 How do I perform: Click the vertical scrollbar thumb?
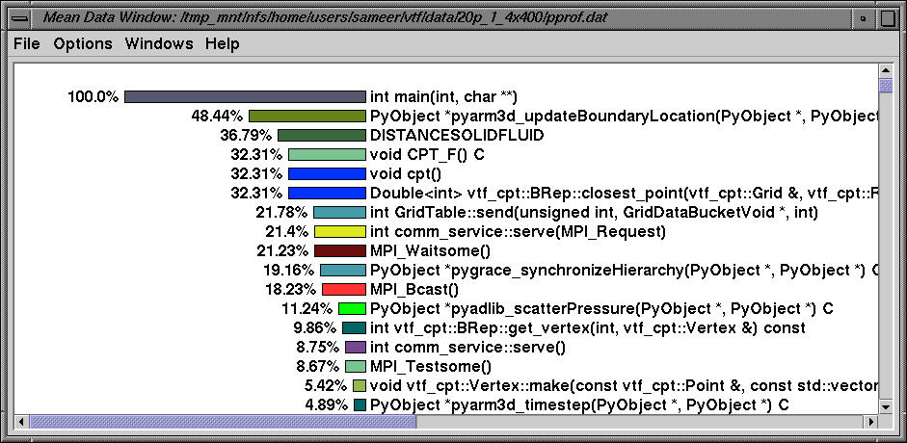click(x=885, y=86)
